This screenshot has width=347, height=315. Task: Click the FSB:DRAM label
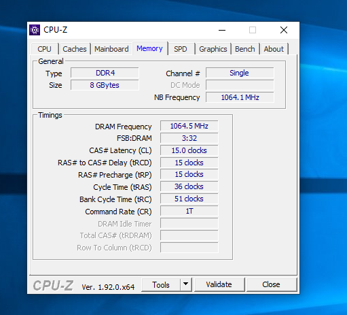pyautogui.click(x=134, y=138)
